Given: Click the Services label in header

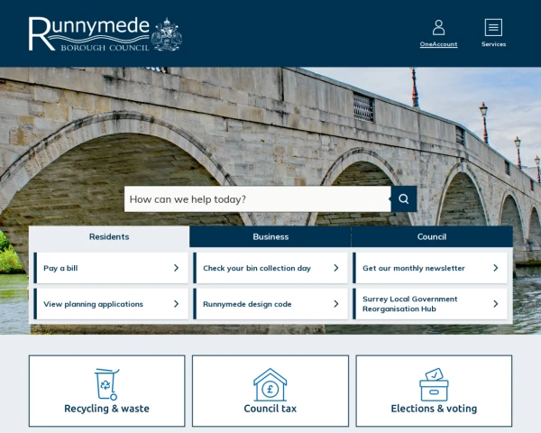Looking at the screenshot, I should 493,44.
